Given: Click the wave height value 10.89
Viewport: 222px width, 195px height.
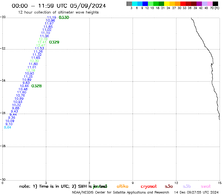Looking at the screenshot, I should (x=27, y=80).
